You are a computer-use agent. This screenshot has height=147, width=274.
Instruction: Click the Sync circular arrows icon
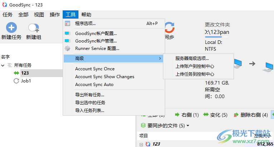coord(169,27)
